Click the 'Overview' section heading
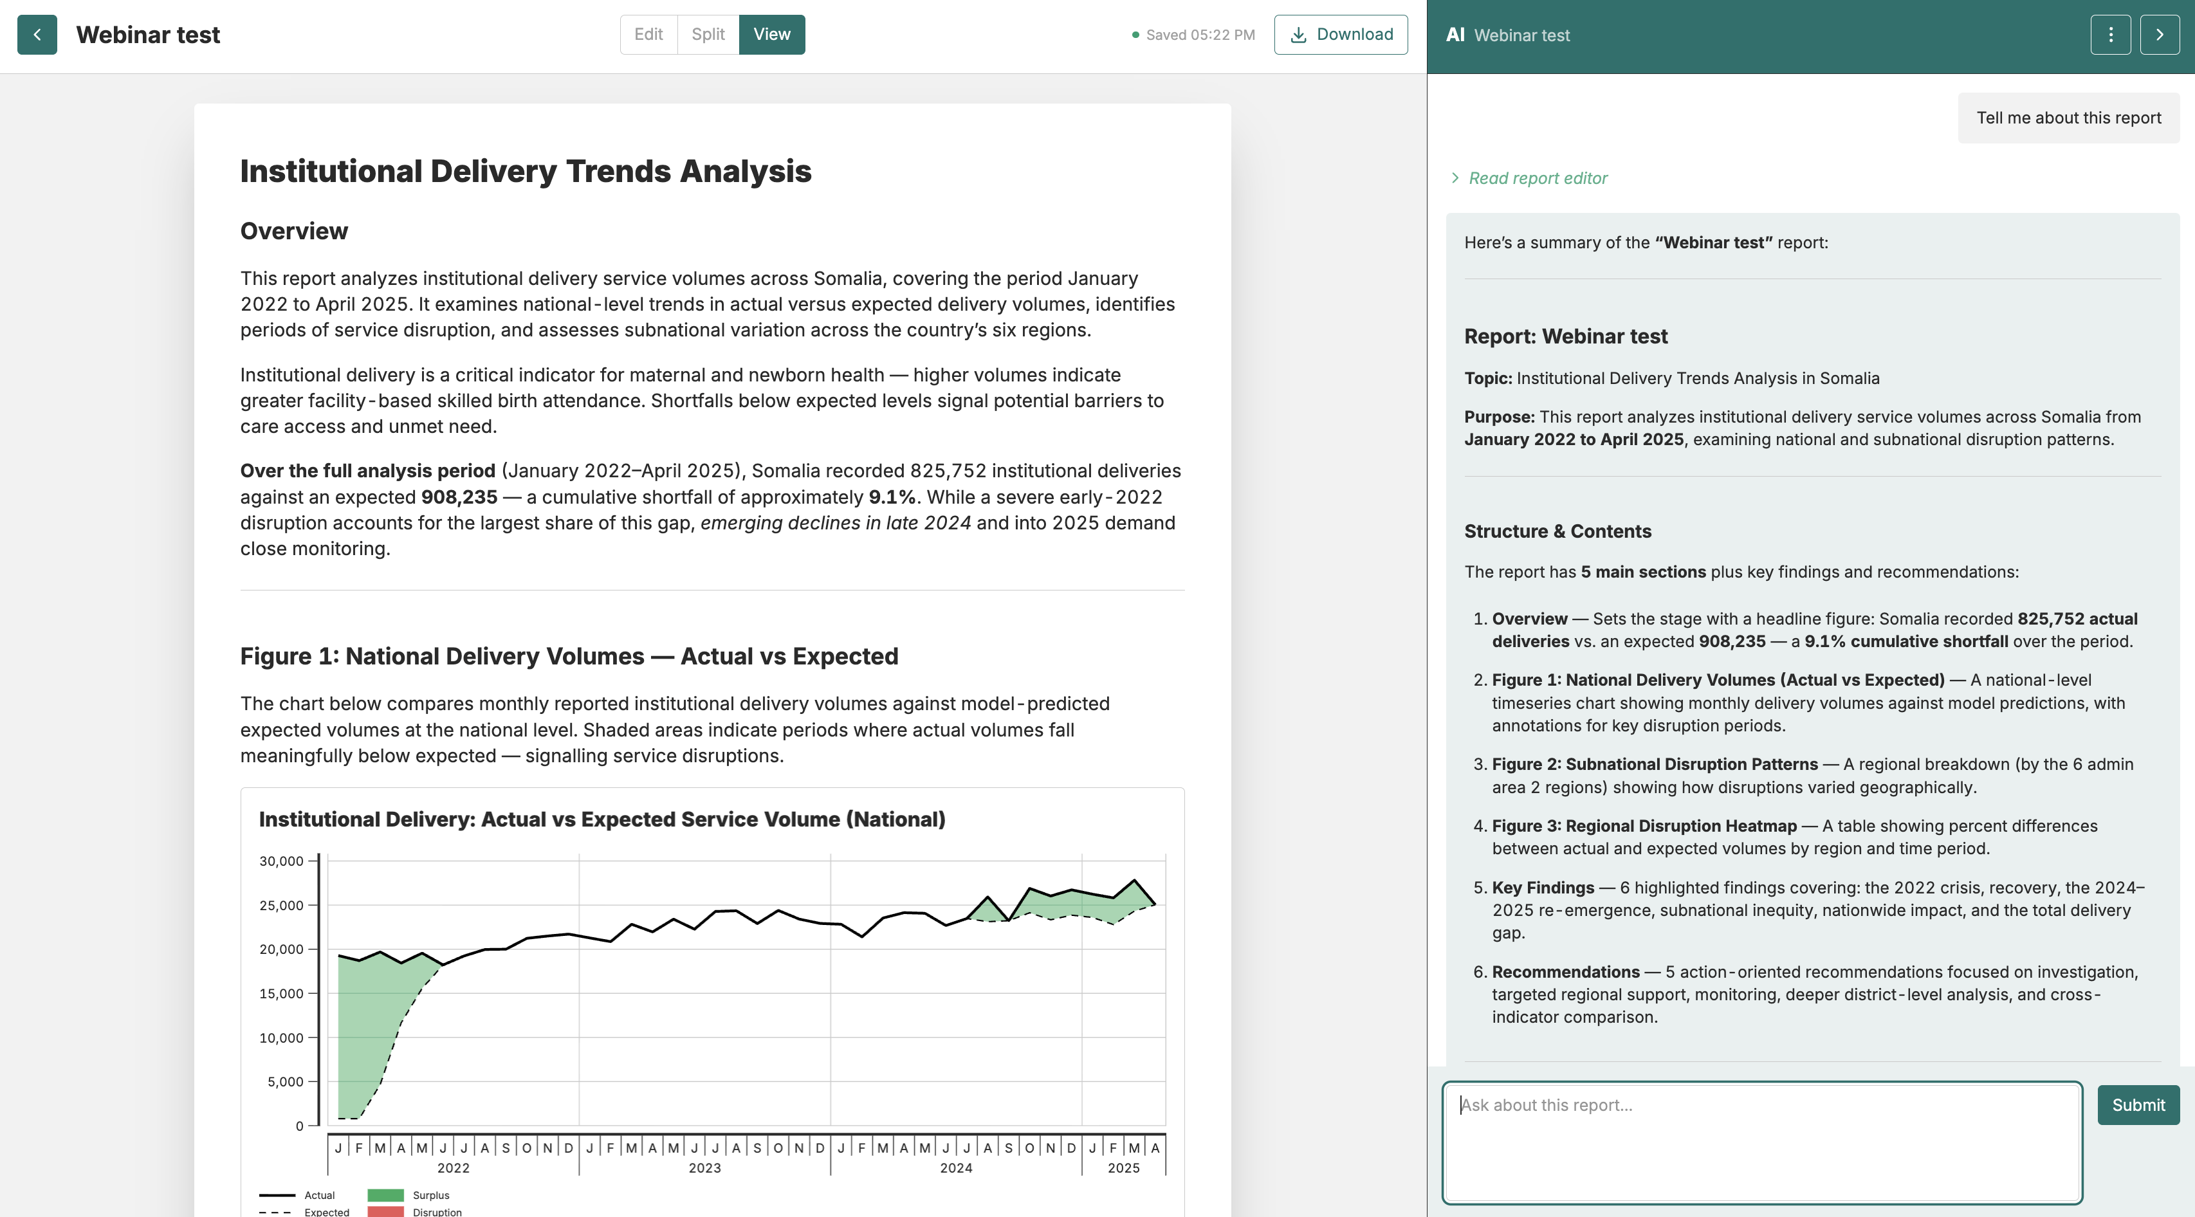 coord(294,231)
